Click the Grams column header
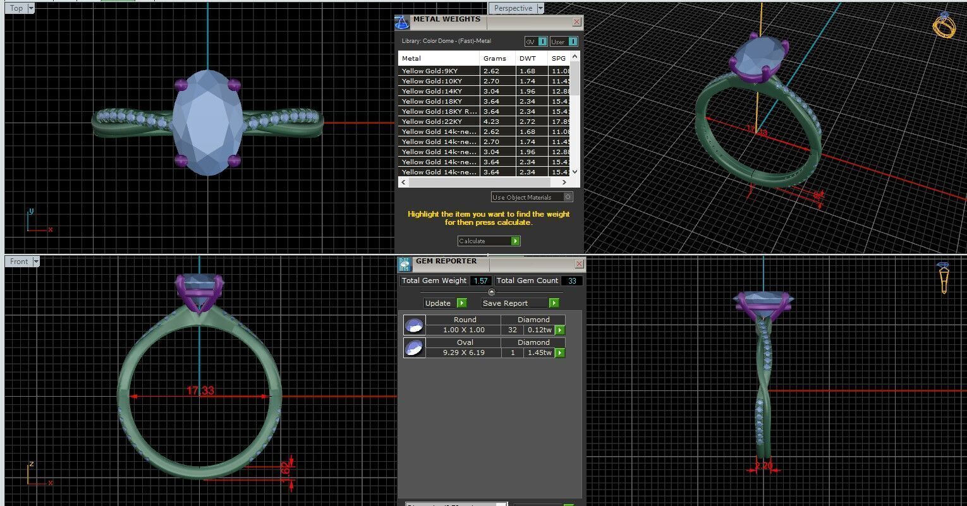This screenshot has width=967, height=506. pos(497,58)
